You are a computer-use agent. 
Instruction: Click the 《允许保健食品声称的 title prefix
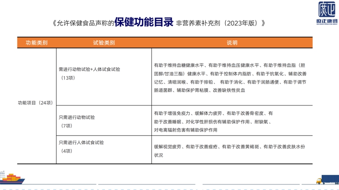(83, 22)
